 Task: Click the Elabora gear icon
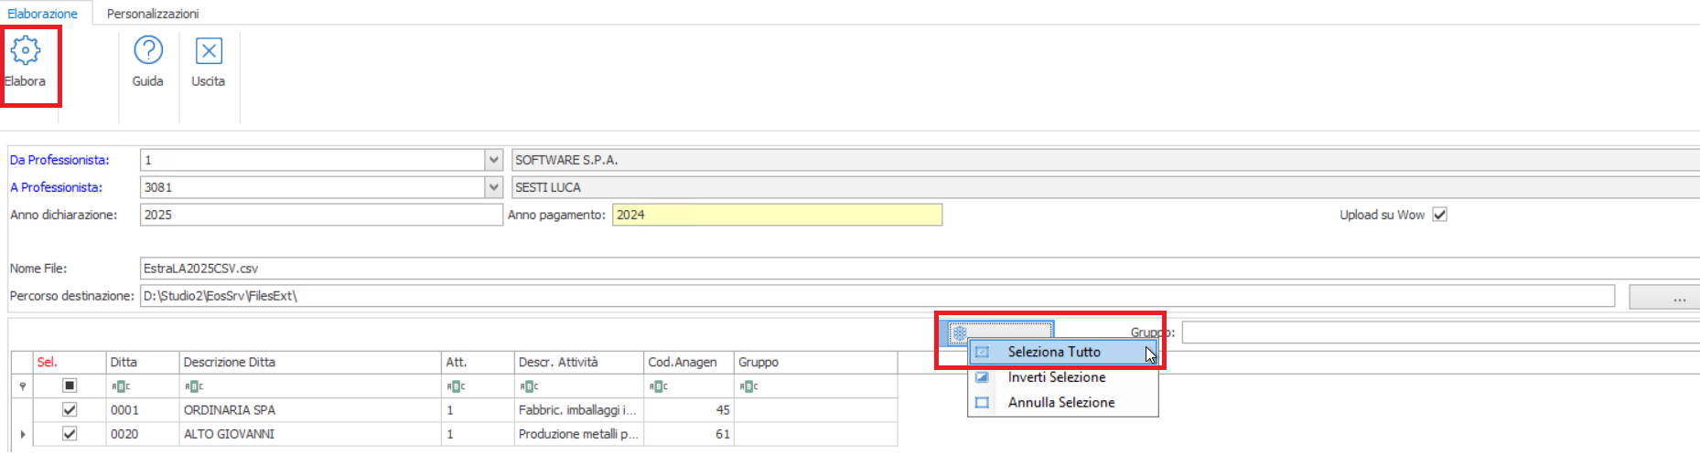pos(26,51)
